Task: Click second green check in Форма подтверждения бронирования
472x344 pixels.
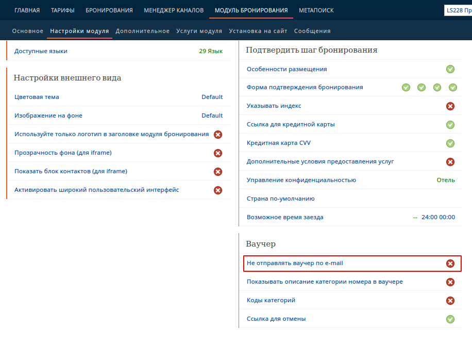Action: pyautogui.click(x=422, y=87)
